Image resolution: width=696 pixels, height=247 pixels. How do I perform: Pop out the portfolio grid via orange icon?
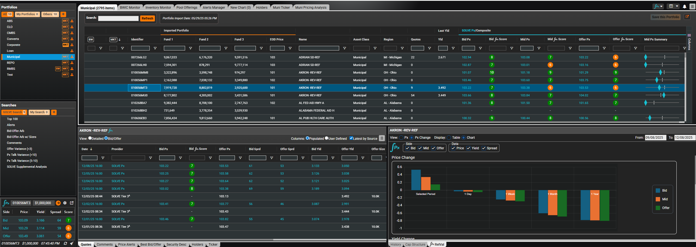click(x=687, y=17)
